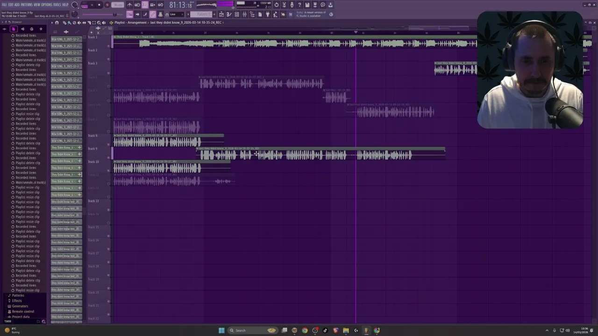Image resolution: width=598 pixels, height=336 pixels.
Task: Select the playlist delete tool icon
Action: tap(74, 22)
